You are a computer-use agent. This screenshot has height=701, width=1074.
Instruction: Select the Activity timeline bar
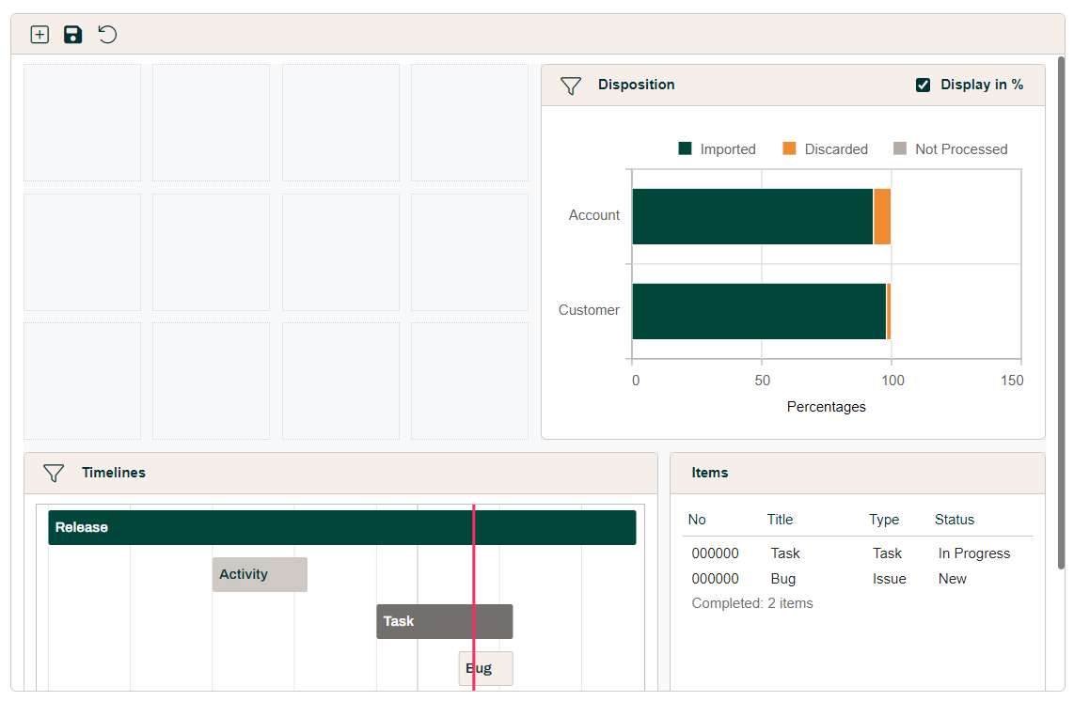260,574
